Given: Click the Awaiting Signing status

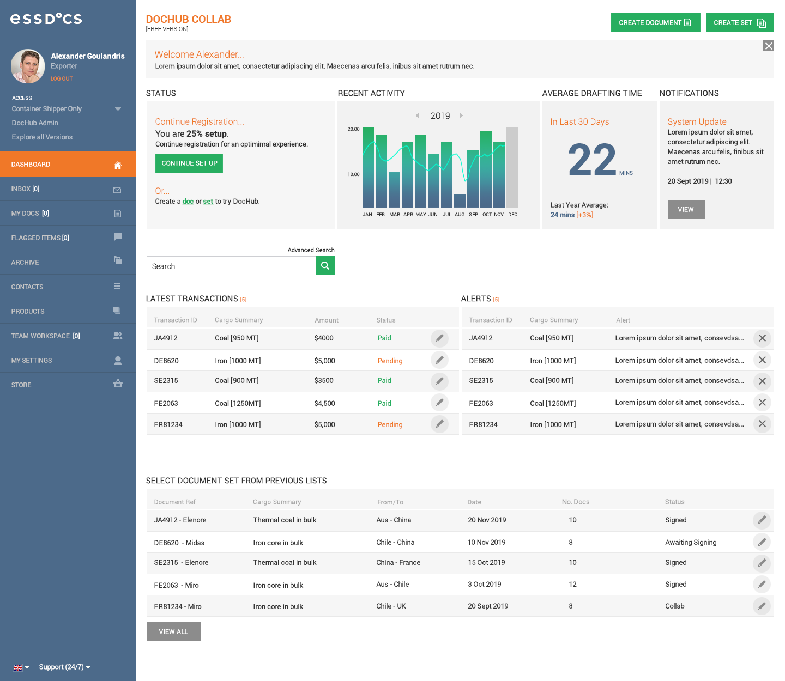Looking at the screenshot, I should coord(691,542).
